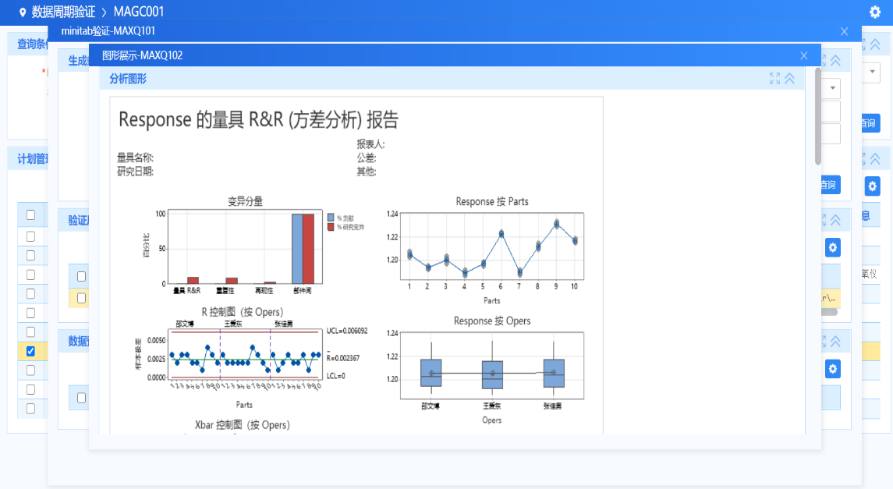Image resolution: width=893 pixels, height=489 pixels.
Task: Click the 查询 button on main page
Action: point(870,123)
